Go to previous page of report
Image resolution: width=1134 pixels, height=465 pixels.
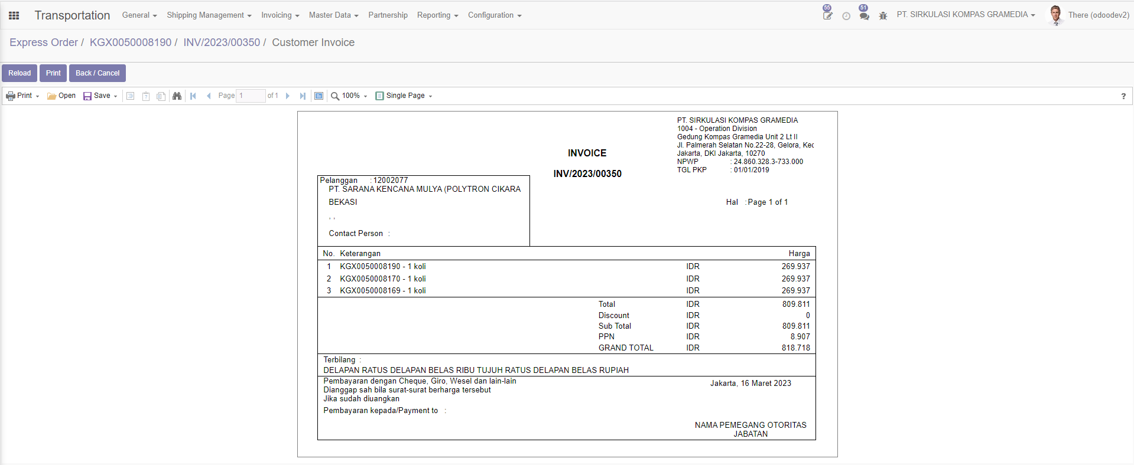[209, 96]
